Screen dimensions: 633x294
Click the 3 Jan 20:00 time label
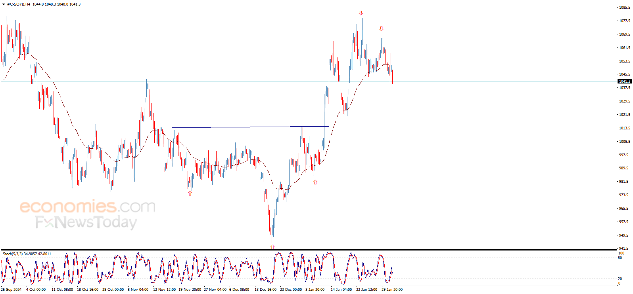[315, 290]
